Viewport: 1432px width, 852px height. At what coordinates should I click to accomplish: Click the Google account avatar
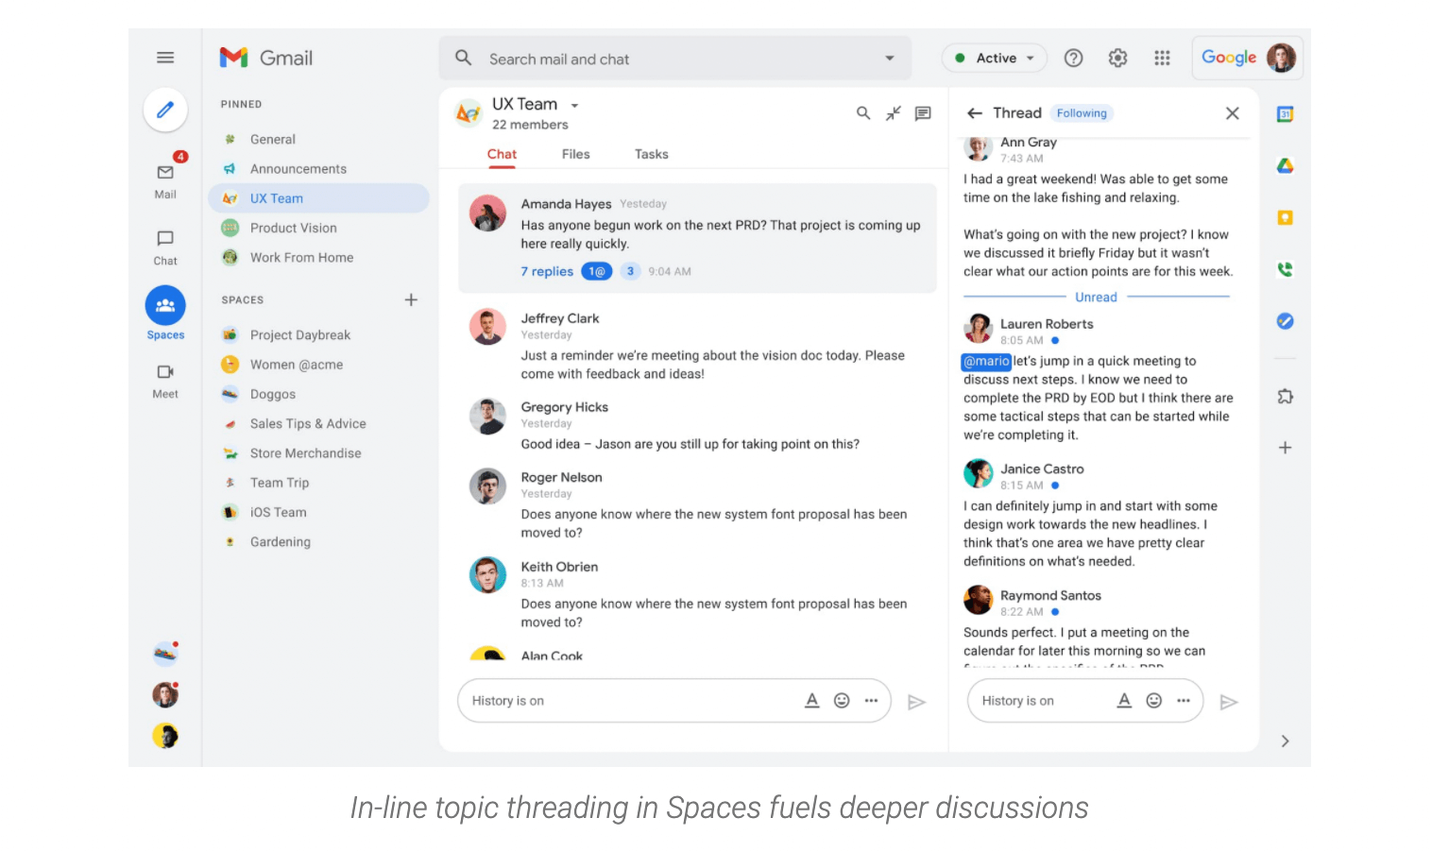coord(1281,58)
